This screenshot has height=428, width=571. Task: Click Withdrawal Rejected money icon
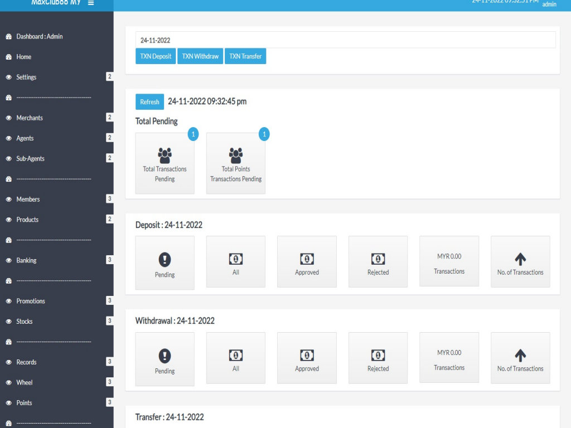click(378, 356)
